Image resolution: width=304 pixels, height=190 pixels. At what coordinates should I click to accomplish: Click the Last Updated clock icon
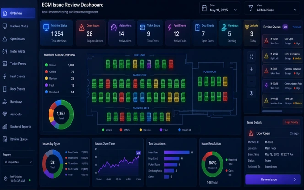coord(5,179)
